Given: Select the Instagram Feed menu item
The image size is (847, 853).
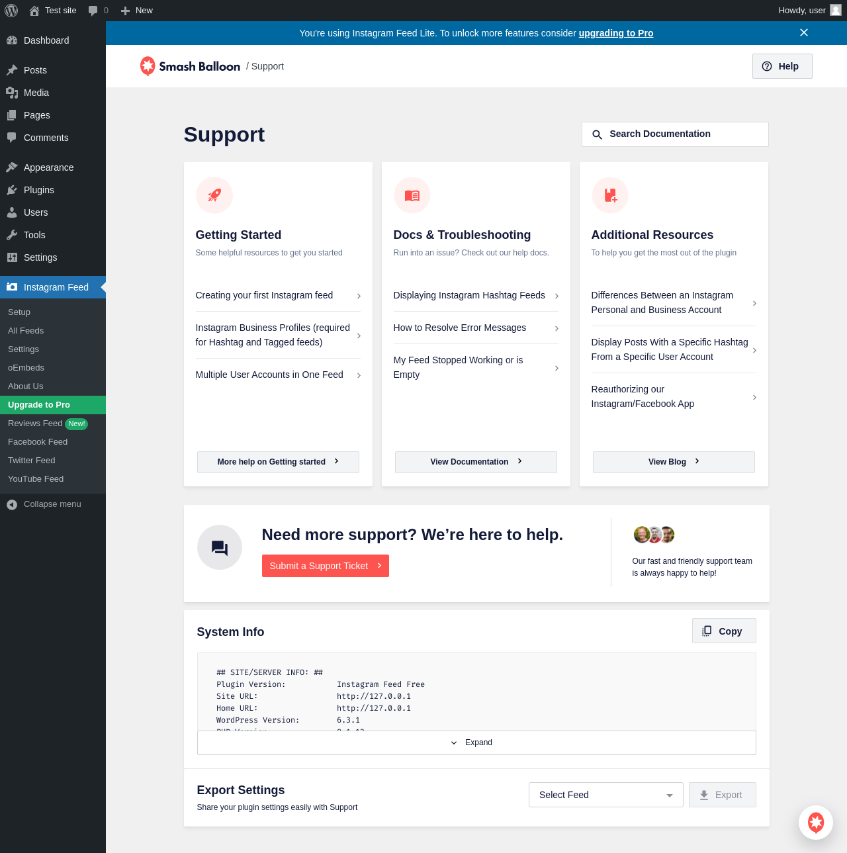Looking at the screenshot, I should (x=53, y=287).
